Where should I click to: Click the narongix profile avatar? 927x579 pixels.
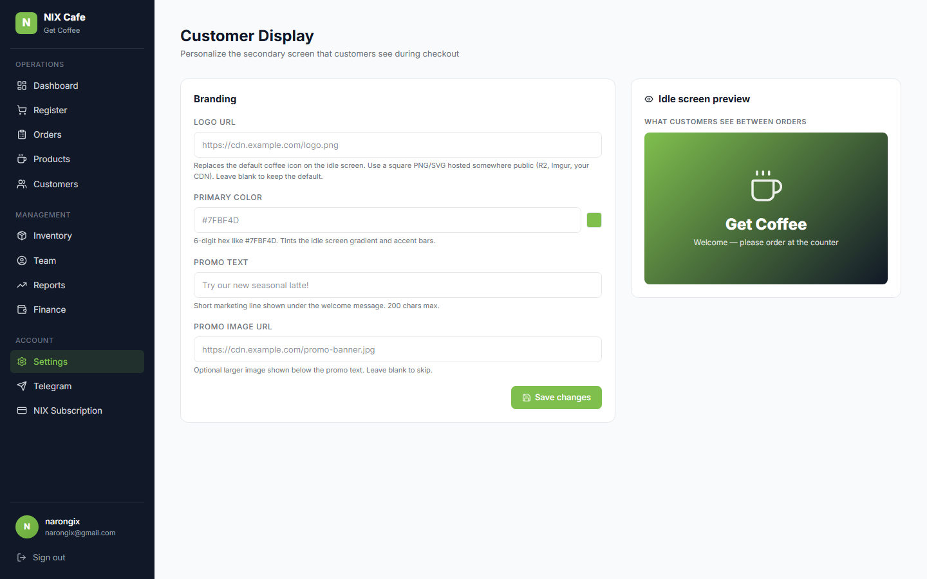(x=26, y=526)
